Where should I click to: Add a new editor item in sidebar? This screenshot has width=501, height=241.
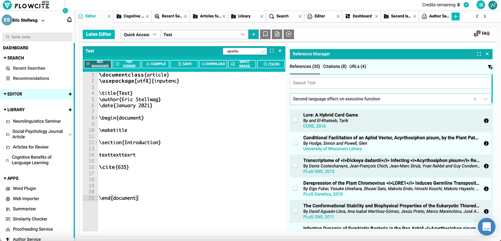tap(70, 94)
